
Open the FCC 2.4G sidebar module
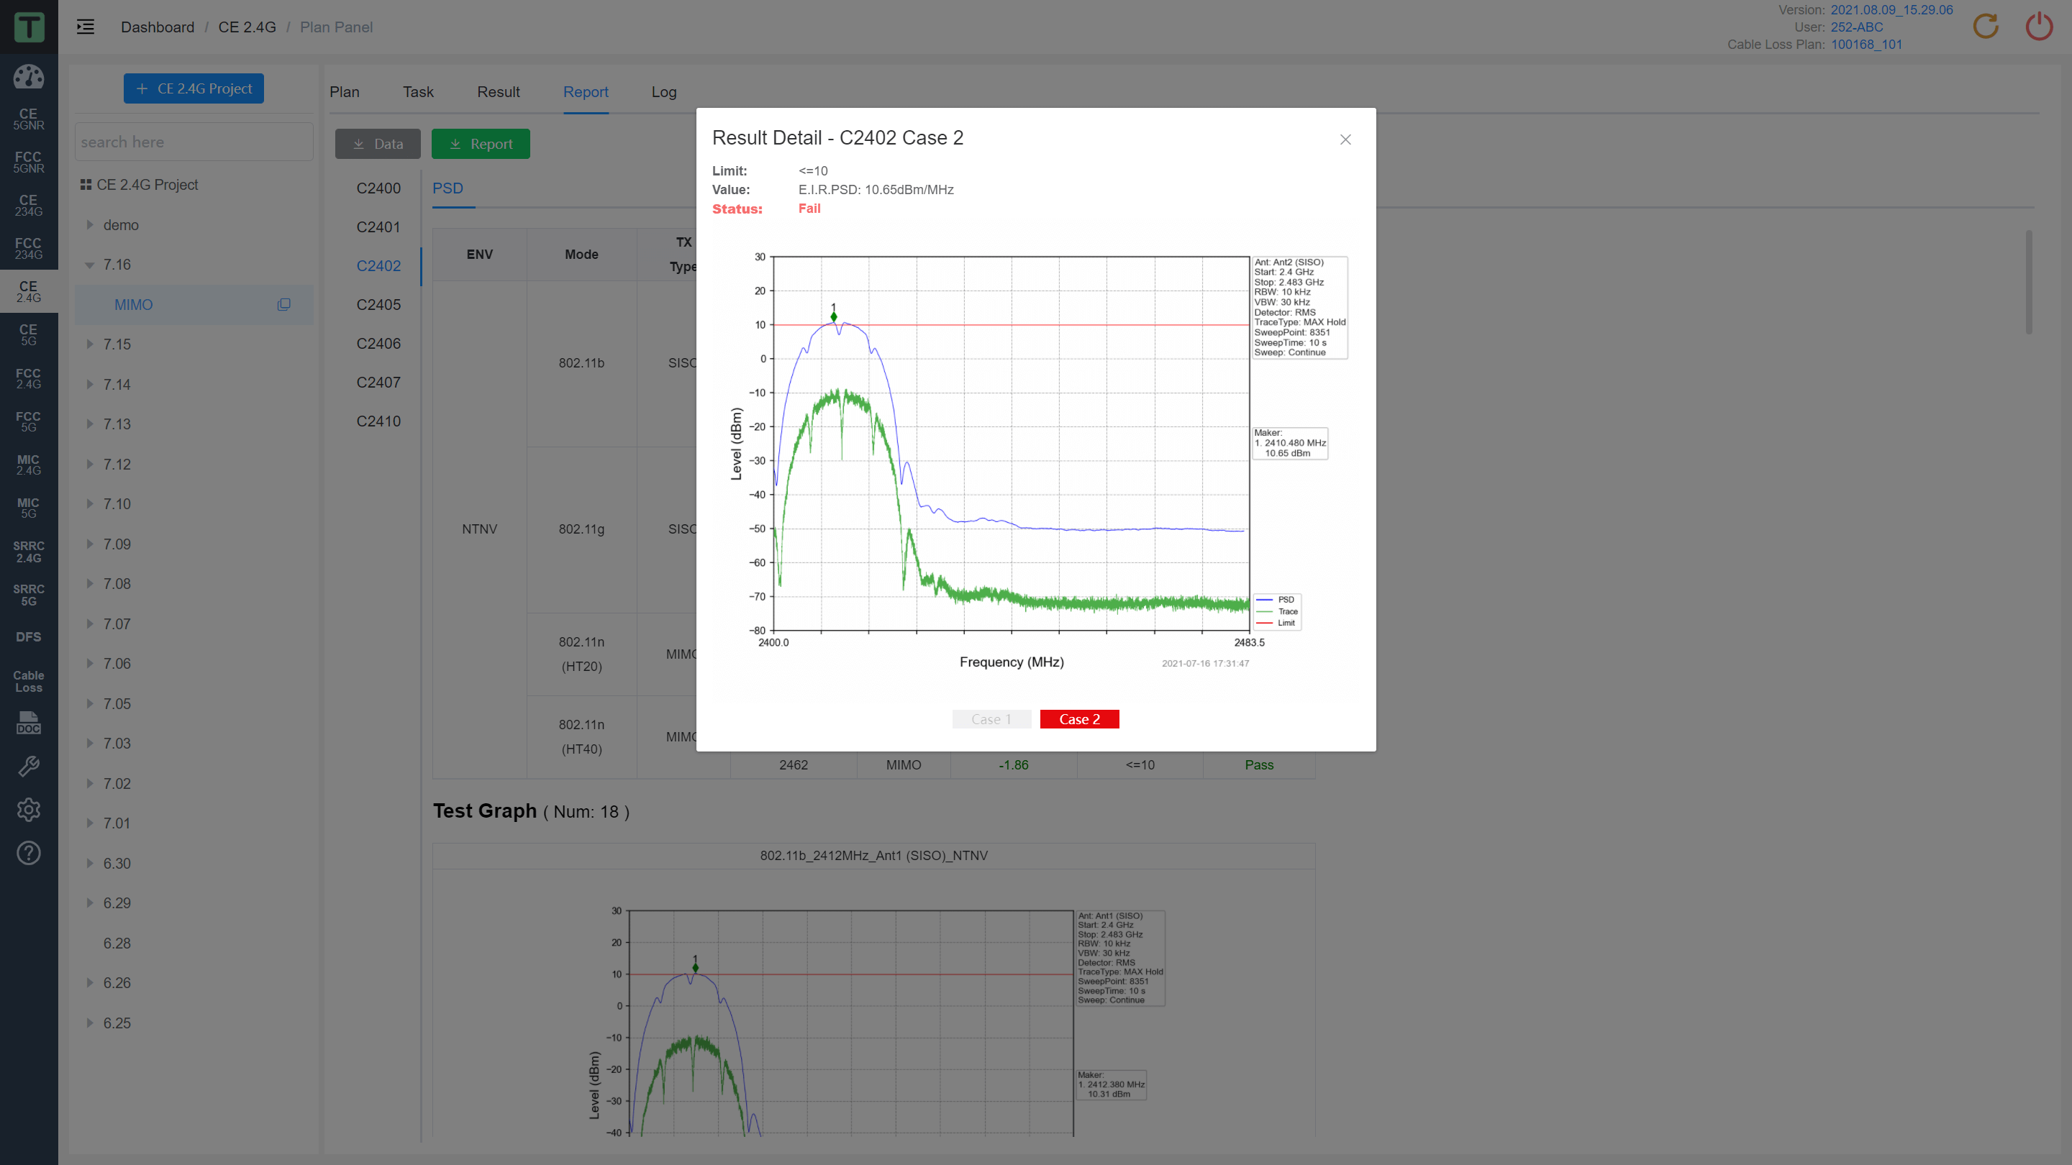[x=28, y=379]
